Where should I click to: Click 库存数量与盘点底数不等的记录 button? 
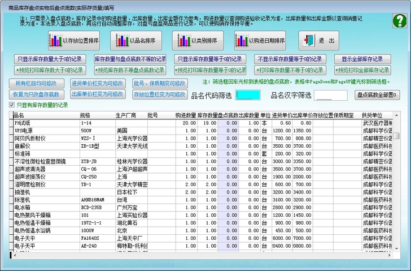[x=130, y=59]
